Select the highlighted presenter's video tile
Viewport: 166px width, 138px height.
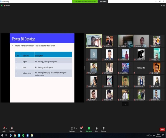tap(94, 41)
